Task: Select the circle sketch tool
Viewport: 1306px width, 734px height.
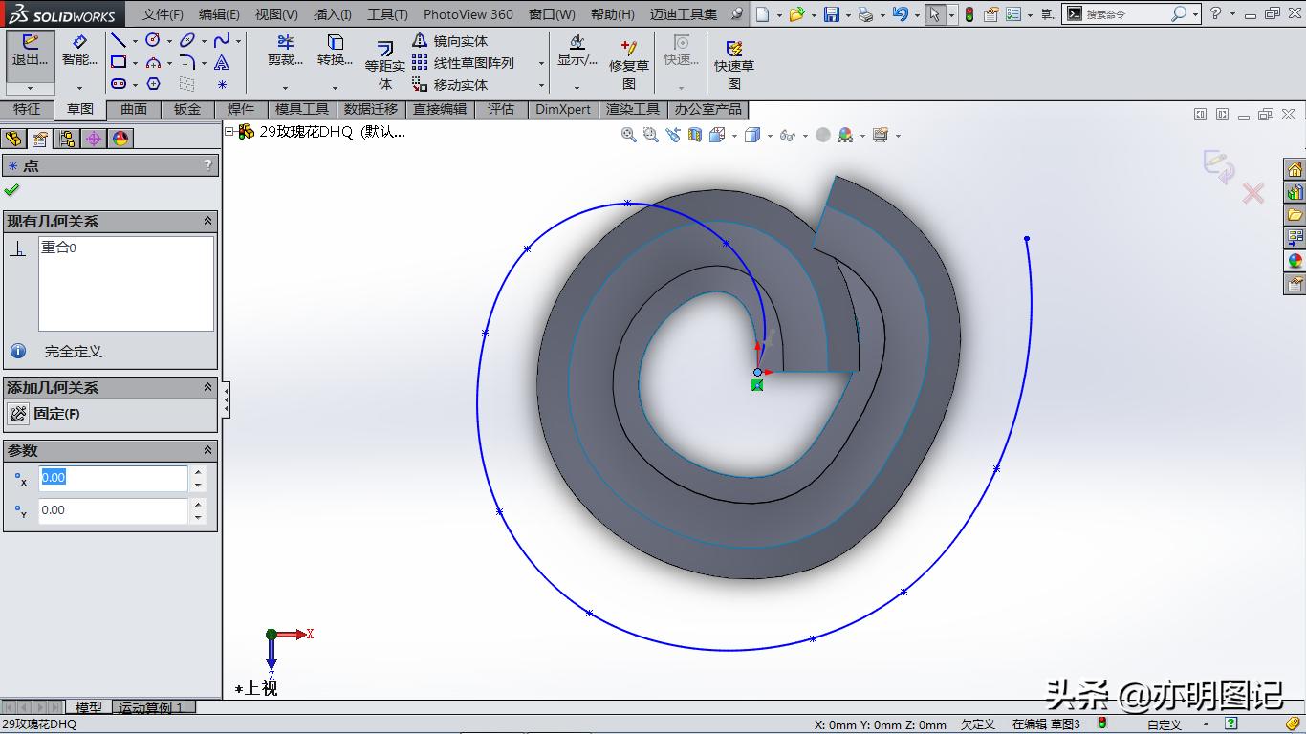Action: coord(154,40)
